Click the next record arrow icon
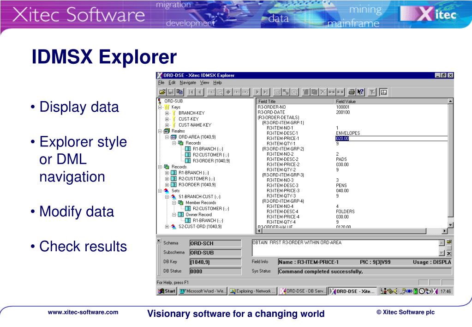Viewport: 472px width, 327px height. 257,92
